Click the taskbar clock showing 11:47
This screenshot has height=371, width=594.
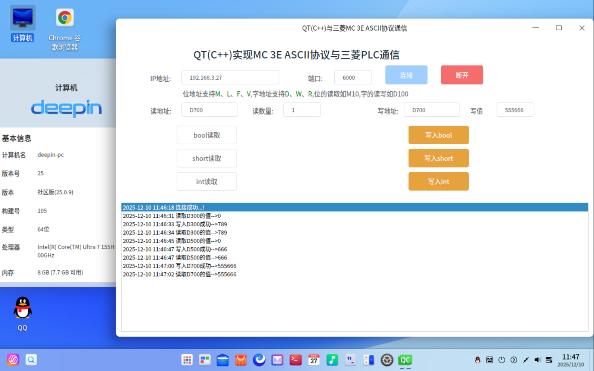coord(571,360)
